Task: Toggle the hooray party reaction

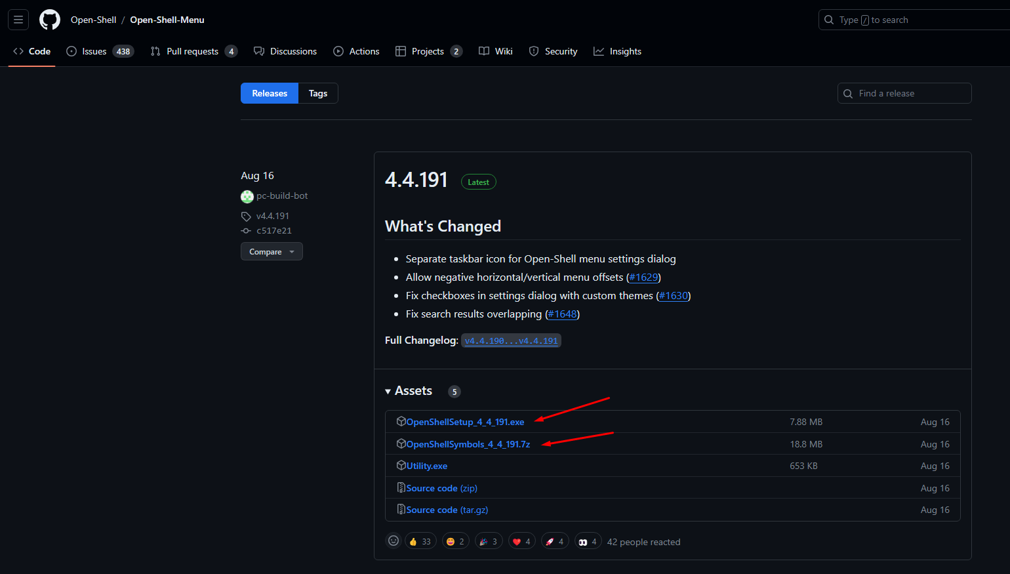Action: 489,541
